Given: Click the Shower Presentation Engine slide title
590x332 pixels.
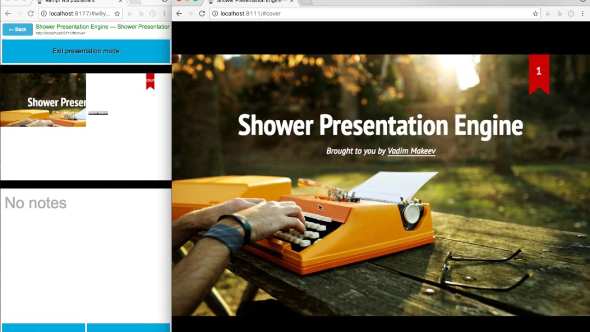Looking at the screenshot, I should point(380,125).
